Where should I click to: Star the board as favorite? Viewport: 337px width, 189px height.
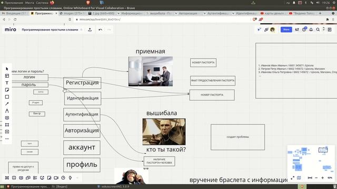point(82,29)
